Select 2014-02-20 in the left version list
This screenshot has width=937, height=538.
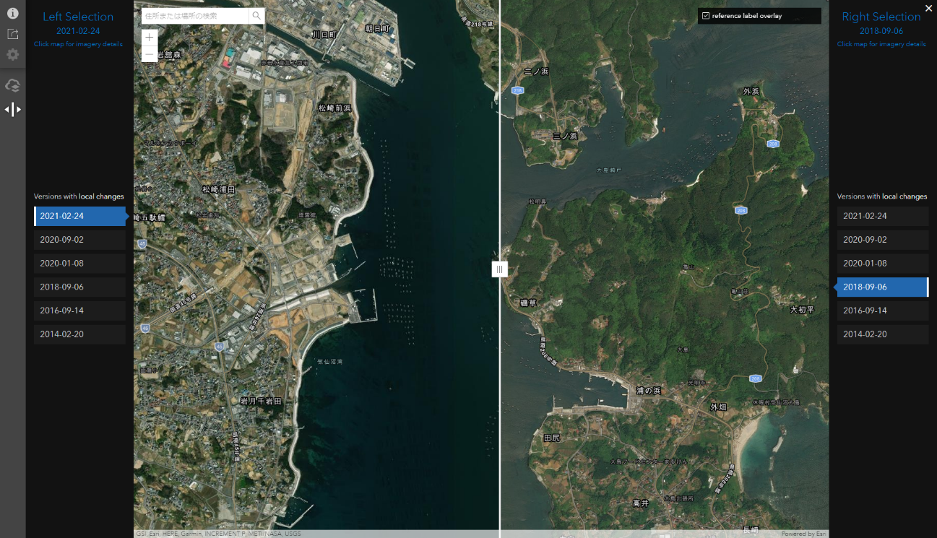(x=79, y=334)
